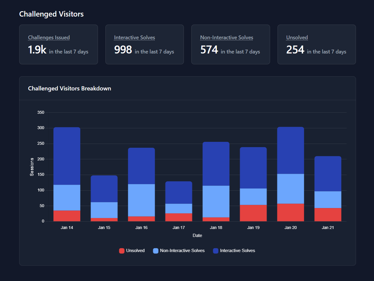Click the dark blue Interactive legend swatch
The height and width of the screenshot is (281, 374).
(215, 251)
